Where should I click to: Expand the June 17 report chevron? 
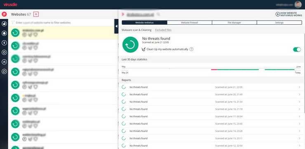point(299,116)
